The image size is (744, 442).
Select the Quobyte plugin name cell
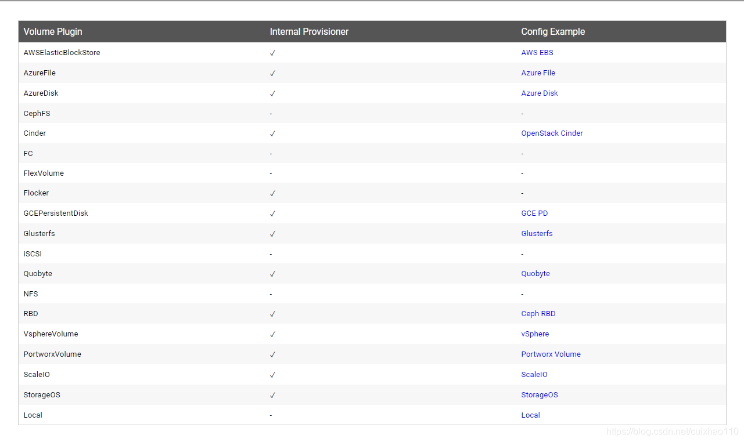[38, 273]
